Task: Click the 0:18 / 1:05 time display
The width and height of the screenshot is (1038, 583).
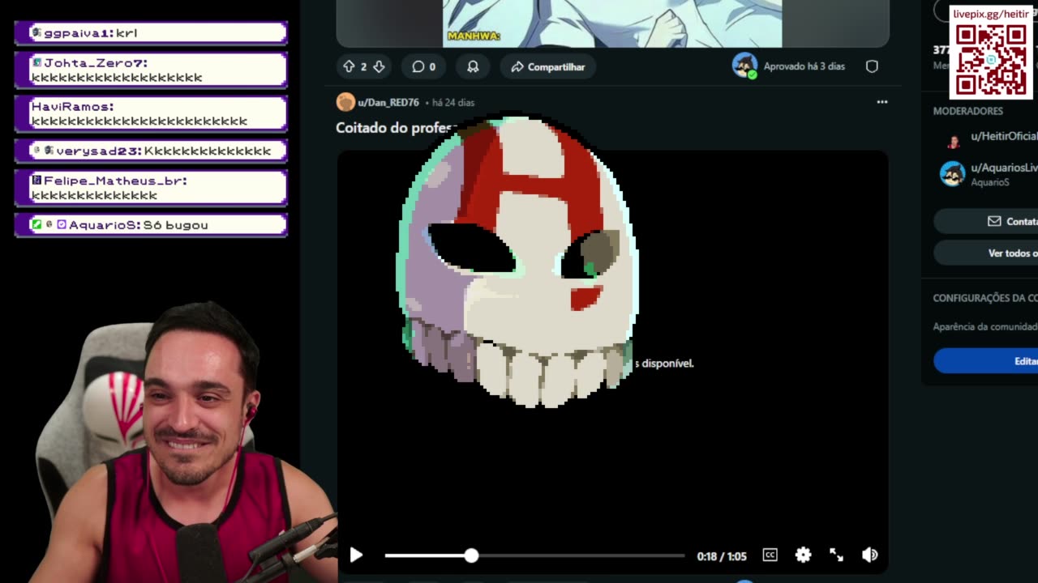Action: coord(721,556)
